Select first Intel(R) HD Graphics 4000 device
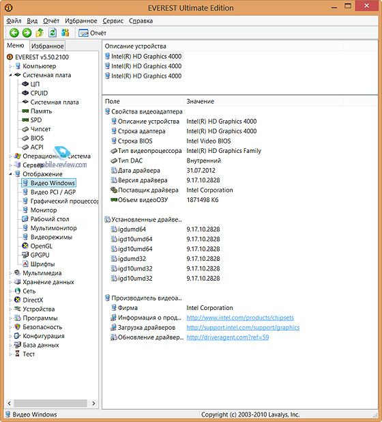 coord(143,56)
